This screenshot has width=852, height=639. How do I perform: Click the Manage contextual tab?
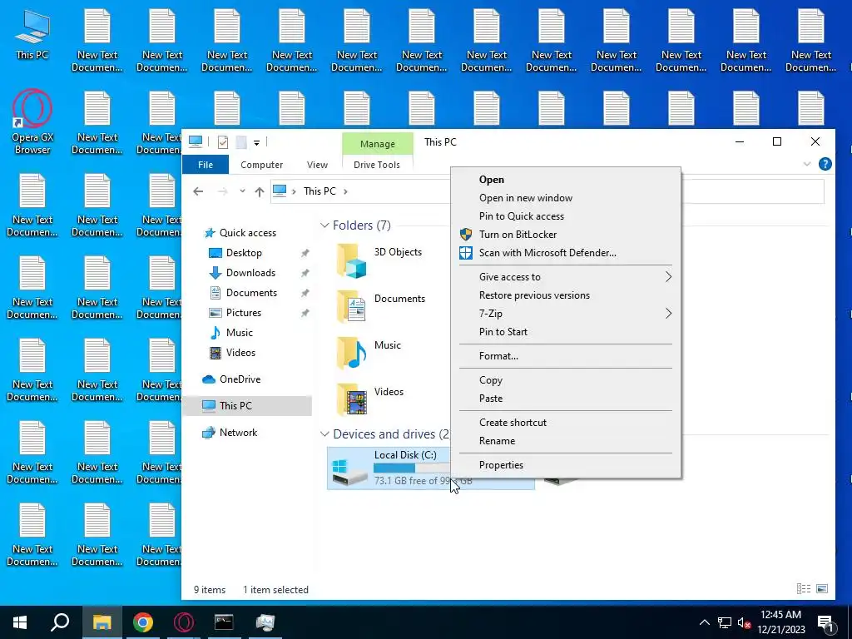pos(378,144)
